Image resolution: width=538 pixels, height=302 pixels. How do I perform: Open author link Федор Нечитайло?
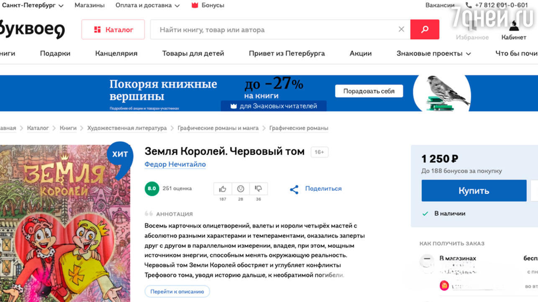coord(175,164)
